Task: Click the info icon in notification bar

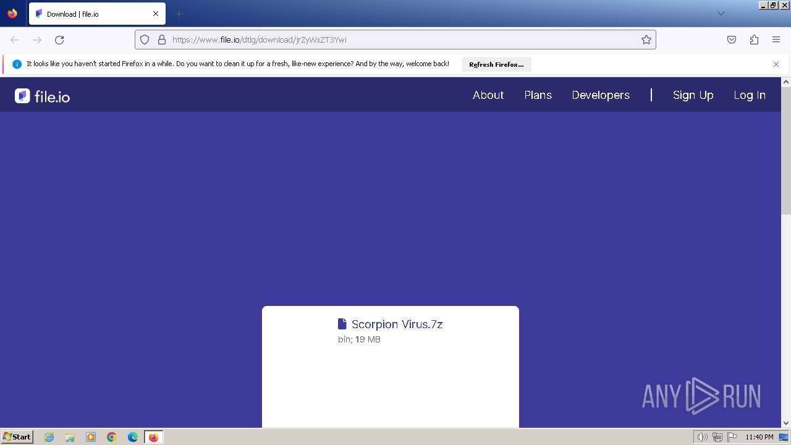Action: point(17,64)
